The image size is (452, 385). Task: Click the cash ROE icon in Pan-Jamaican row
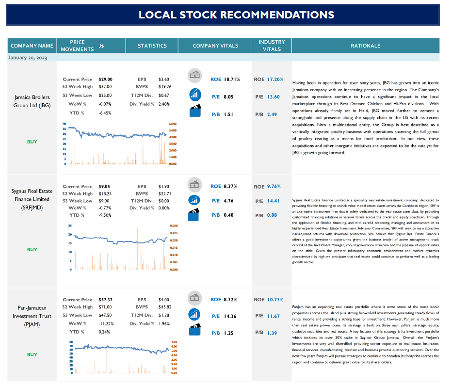[x=195, y=298]
